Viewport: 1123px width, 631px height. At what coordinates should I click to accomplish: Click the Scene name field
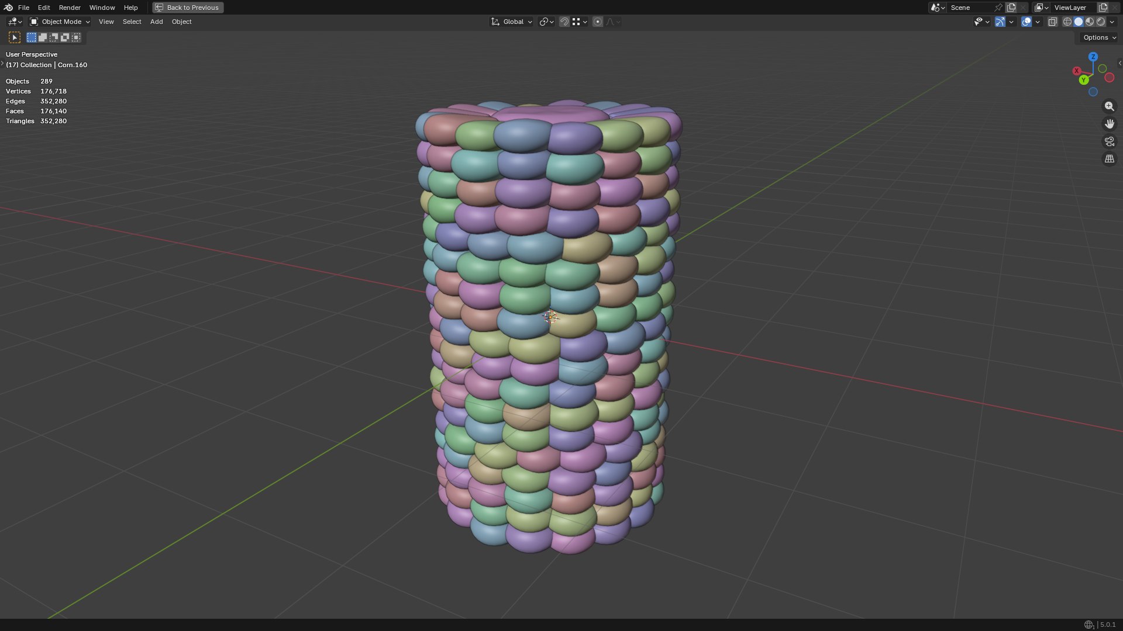point(971,8)
